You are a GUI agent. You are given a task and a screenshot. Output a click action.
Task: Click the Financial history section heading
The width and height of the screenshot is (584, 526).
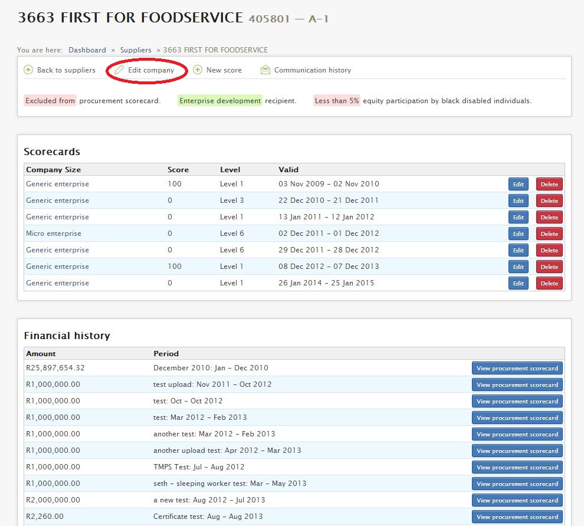pyautogui.click(x=67, y=336)
